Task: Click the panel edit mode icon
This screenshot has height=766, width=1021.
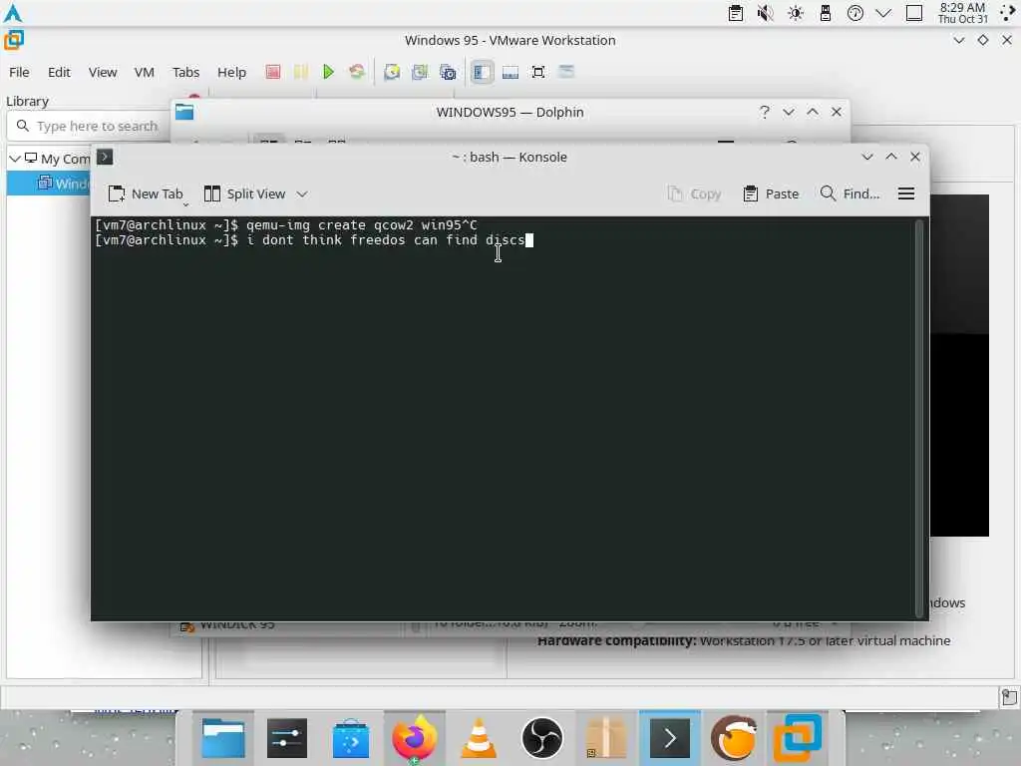Action: coord(1008,13)
